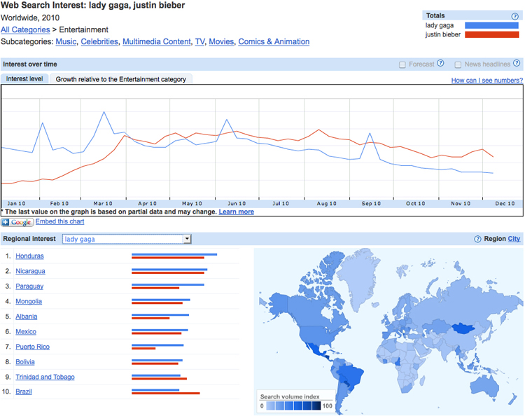Click Mongolia on the world map

[461, 327]
